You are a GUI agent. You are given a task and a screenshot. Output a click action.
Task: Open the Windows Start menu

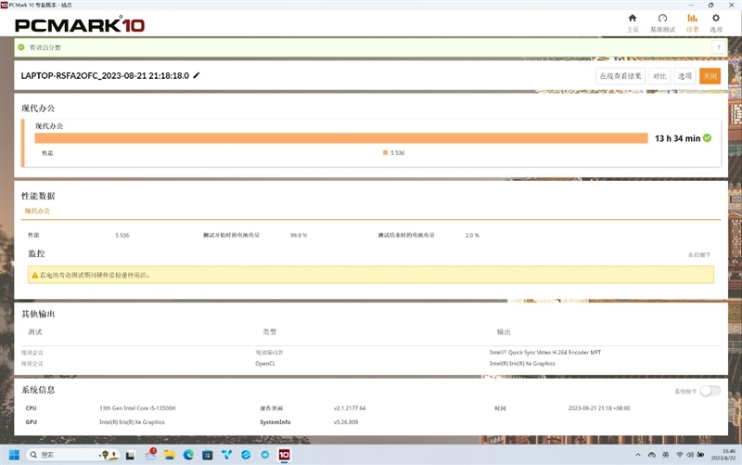tap(14, 455)
